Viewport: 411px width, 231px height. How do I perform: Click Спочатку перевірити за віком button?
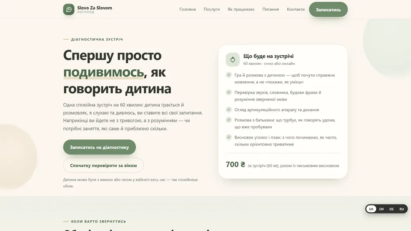(x=103, y=165)
